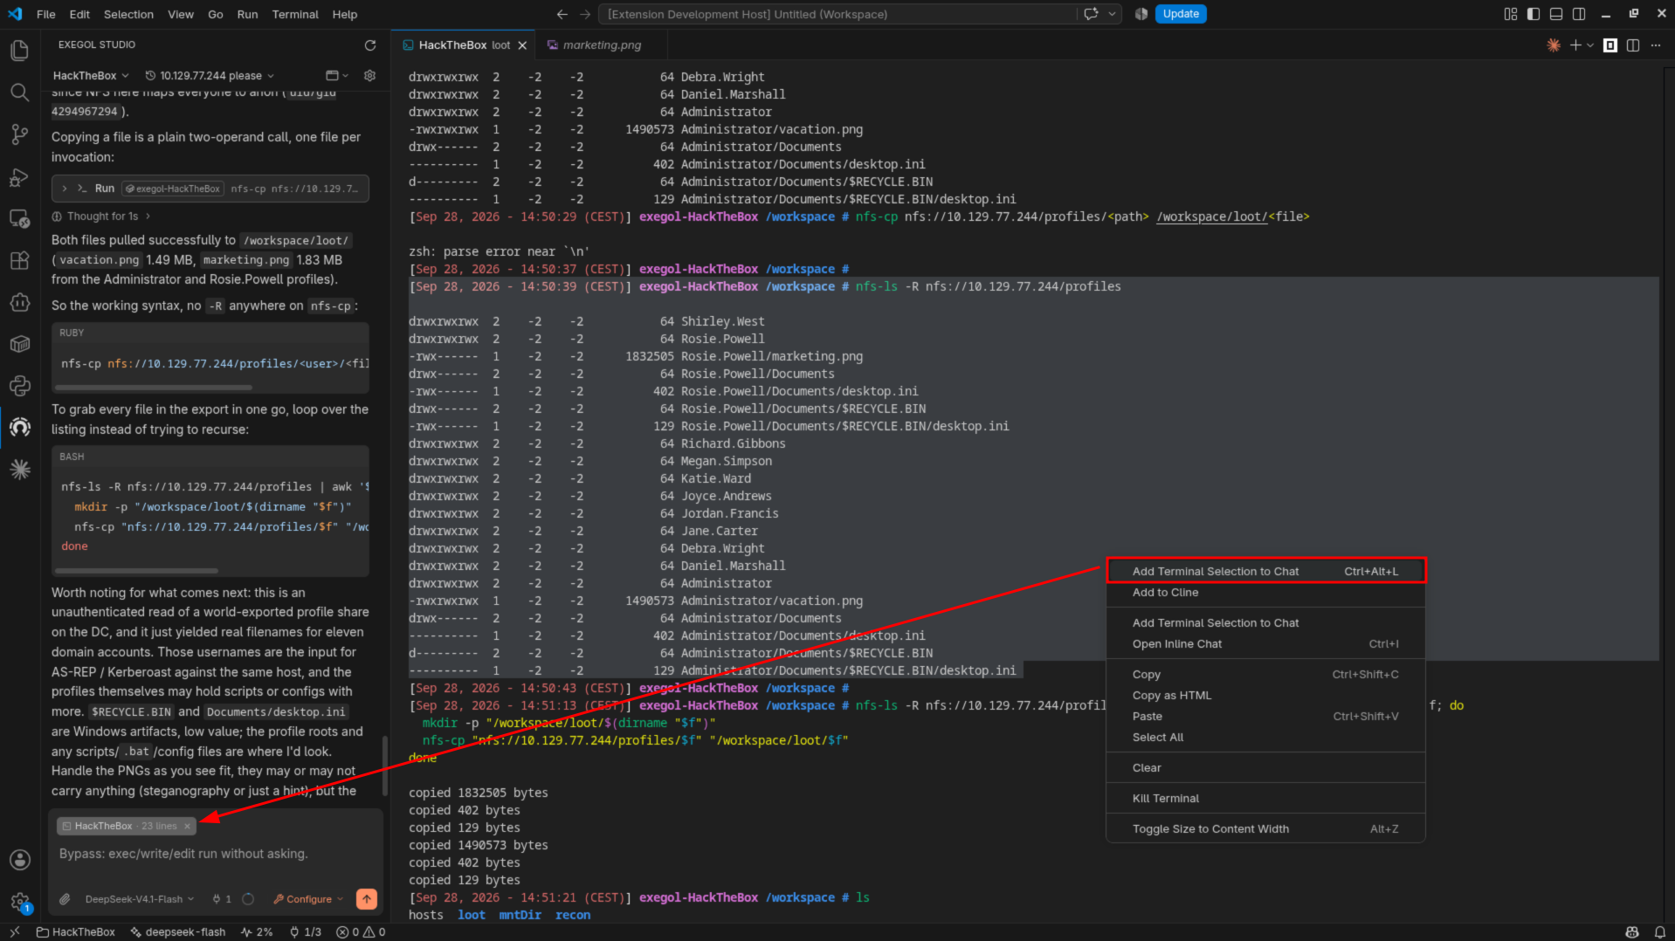1675x941 pixels.
Task: Click the command center search box in title bar
Action: 837,14
